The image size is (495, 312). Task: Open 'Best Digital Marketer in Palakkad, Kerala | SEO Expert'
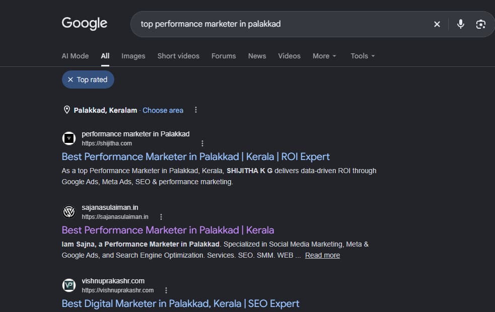pos(180,304)
